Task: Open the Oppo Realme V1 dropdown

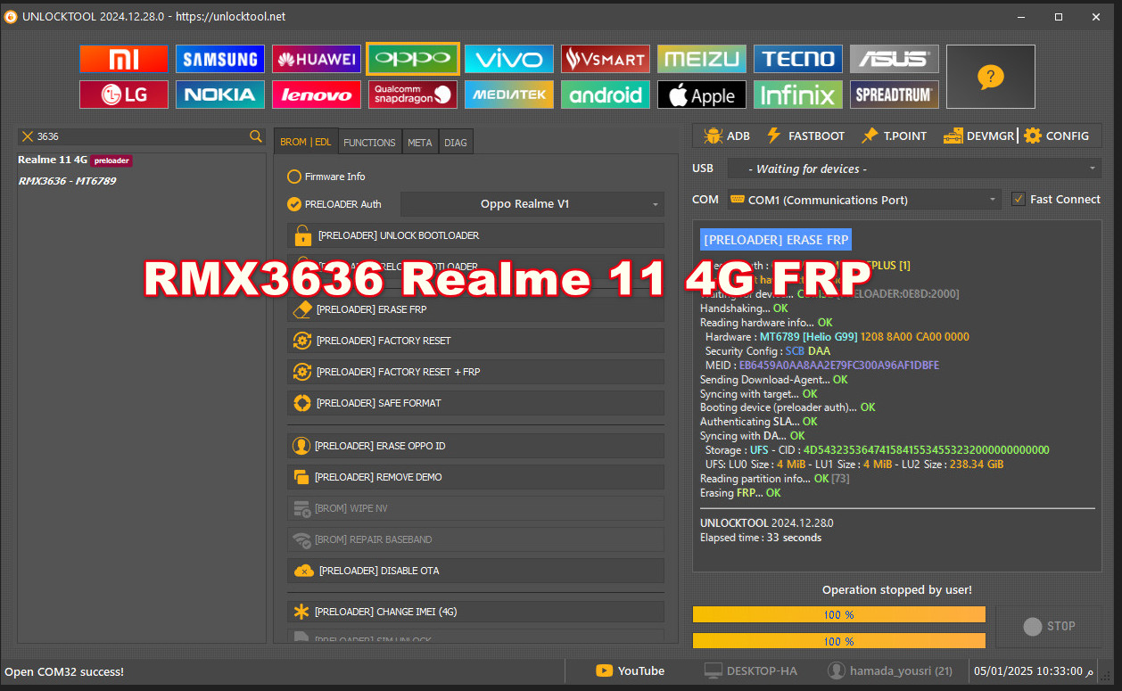Action: pos(532,203)
